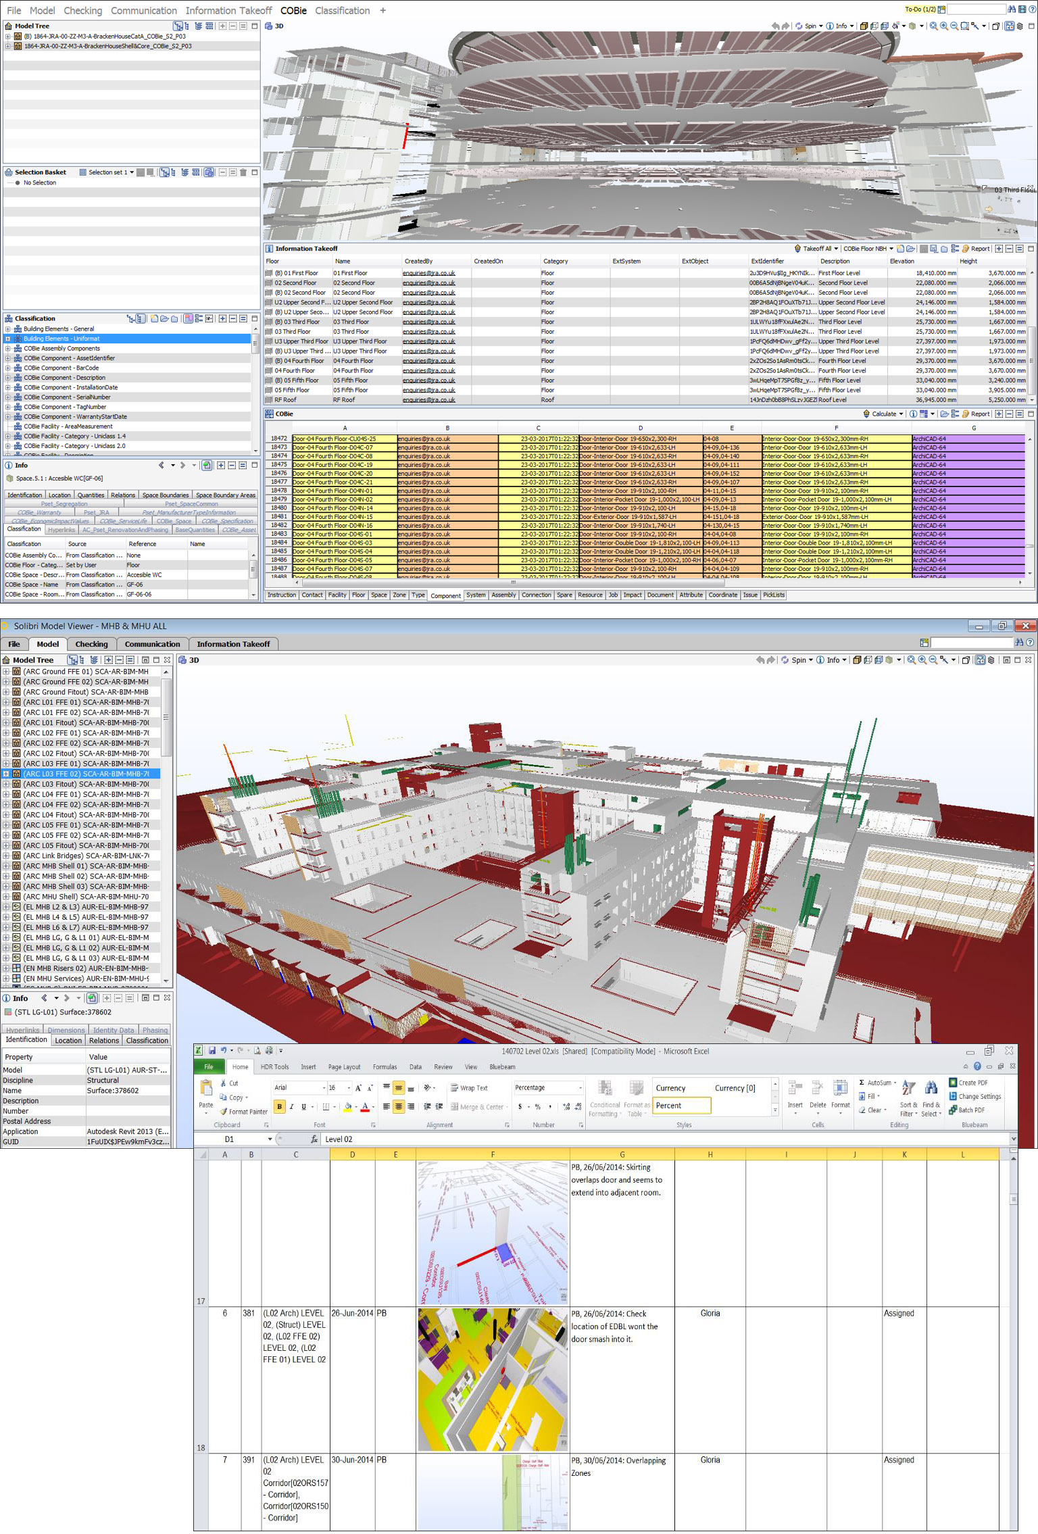Click the yellow Fill Color swatch in Excel
The width and height of the screenshot is (1038, 1534).
click(348, 1108)
